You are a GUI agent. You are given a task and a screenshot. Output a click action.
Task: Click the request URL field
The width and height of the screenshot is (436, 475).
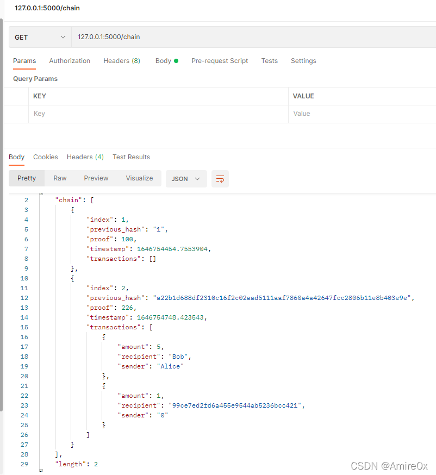(x=253, y=37)
